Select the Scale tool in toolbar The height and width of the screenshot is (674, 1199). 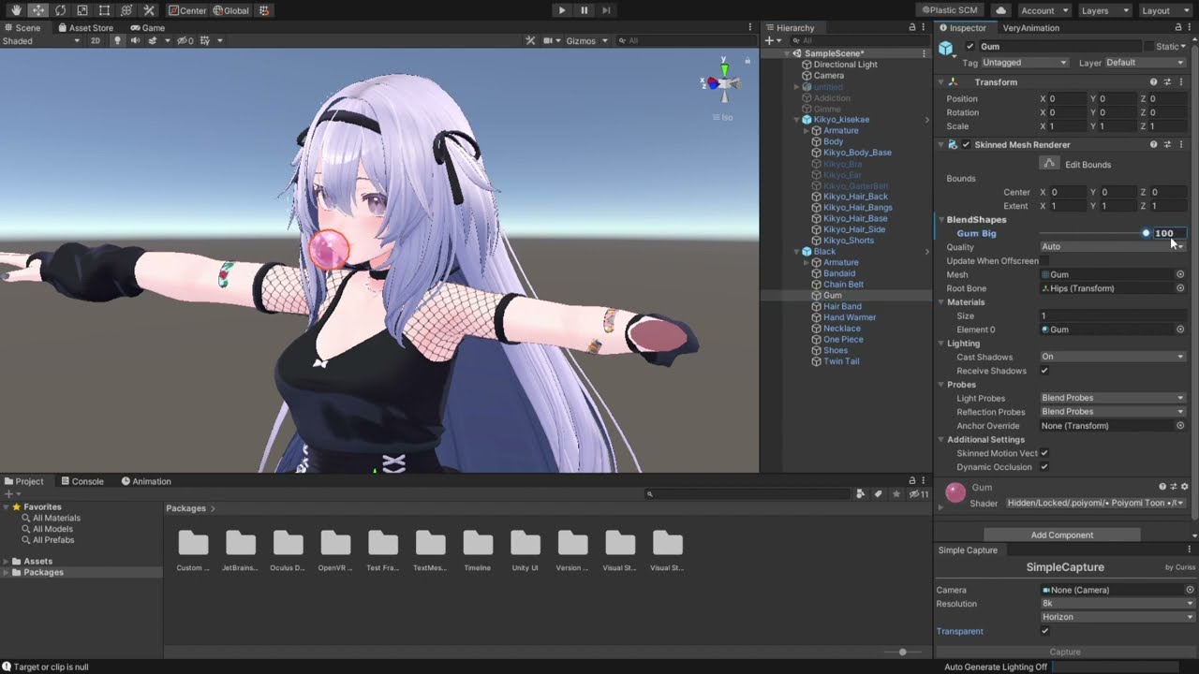tap(82, 10)
